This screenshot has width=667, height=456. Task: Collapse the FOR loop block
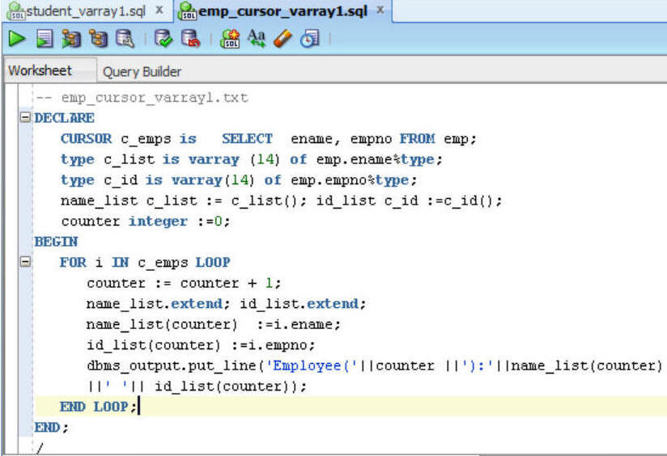coord(26,262)
